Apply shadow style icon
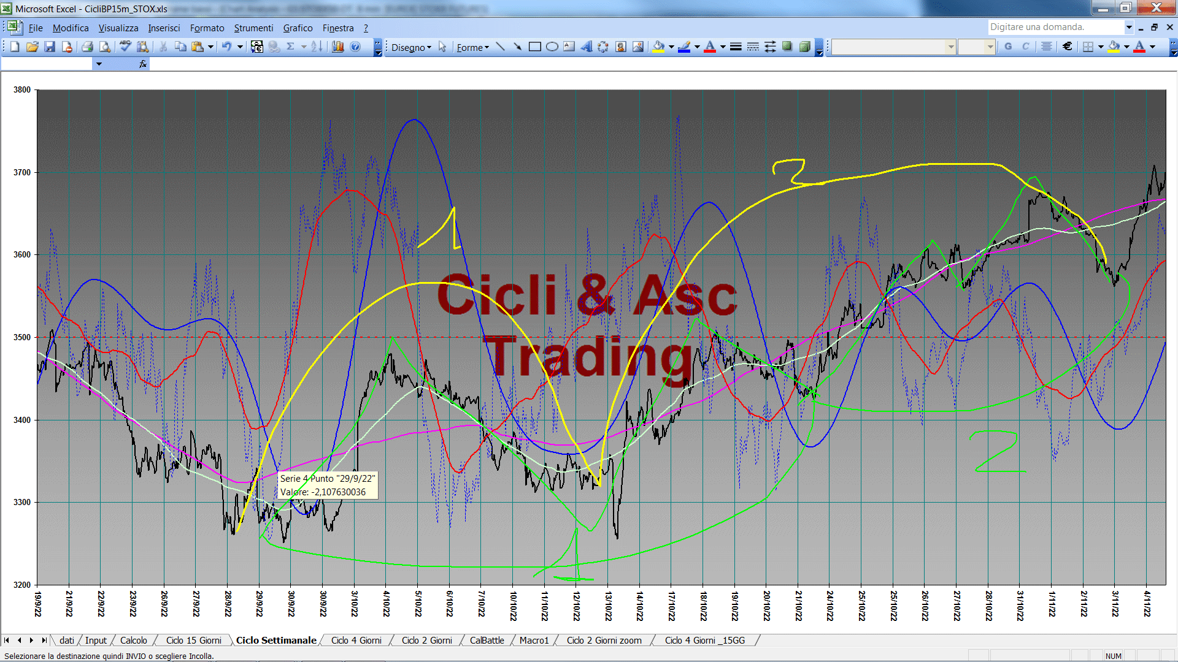This screenshot has width=1178, height=662. pos(787,47)
